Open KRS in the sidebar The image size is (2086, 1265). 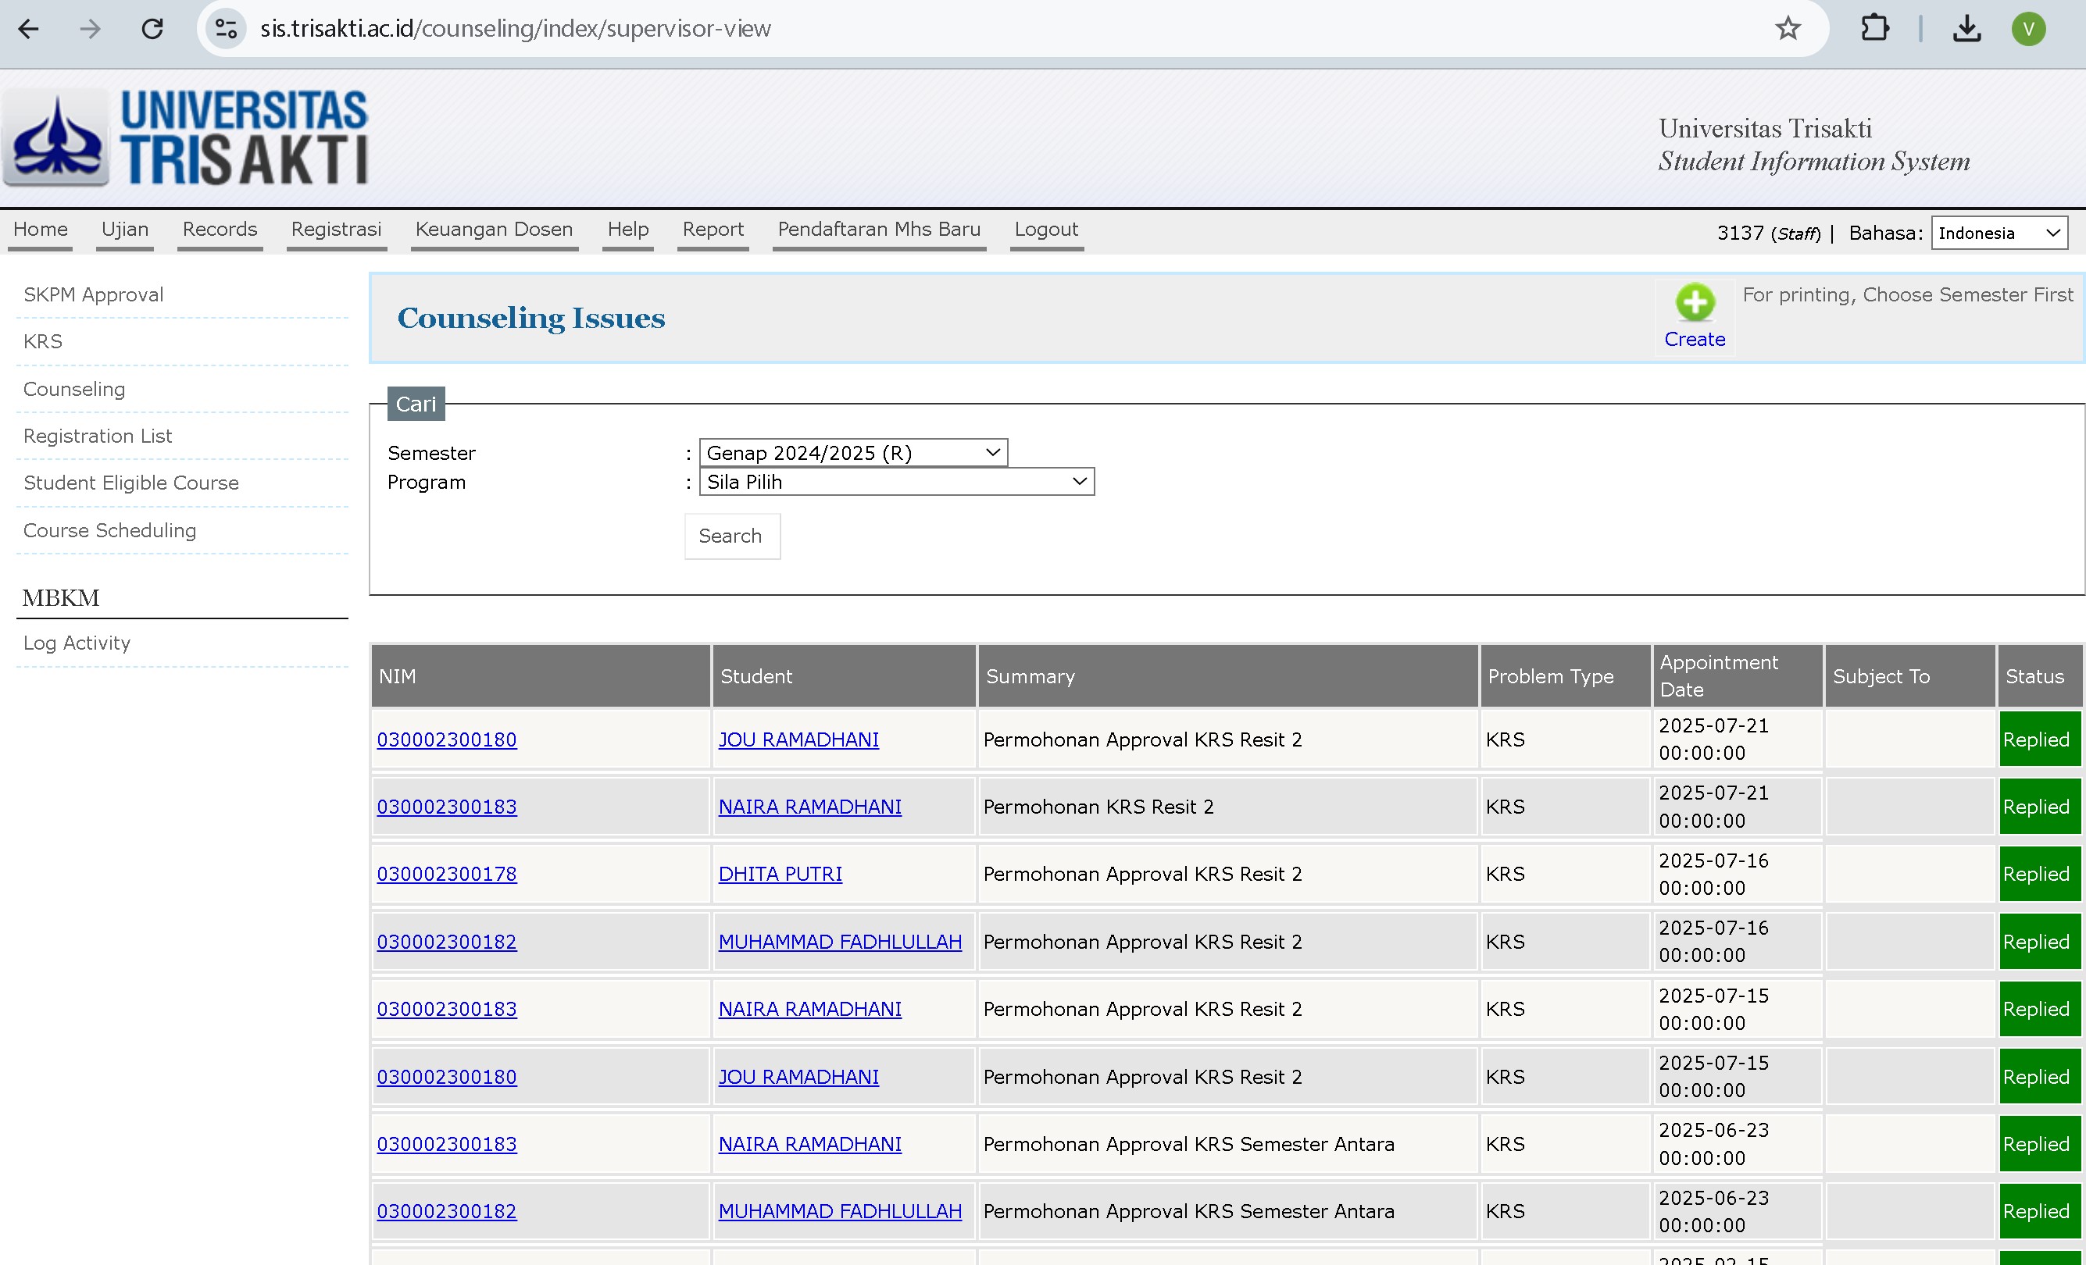[42, 341]
